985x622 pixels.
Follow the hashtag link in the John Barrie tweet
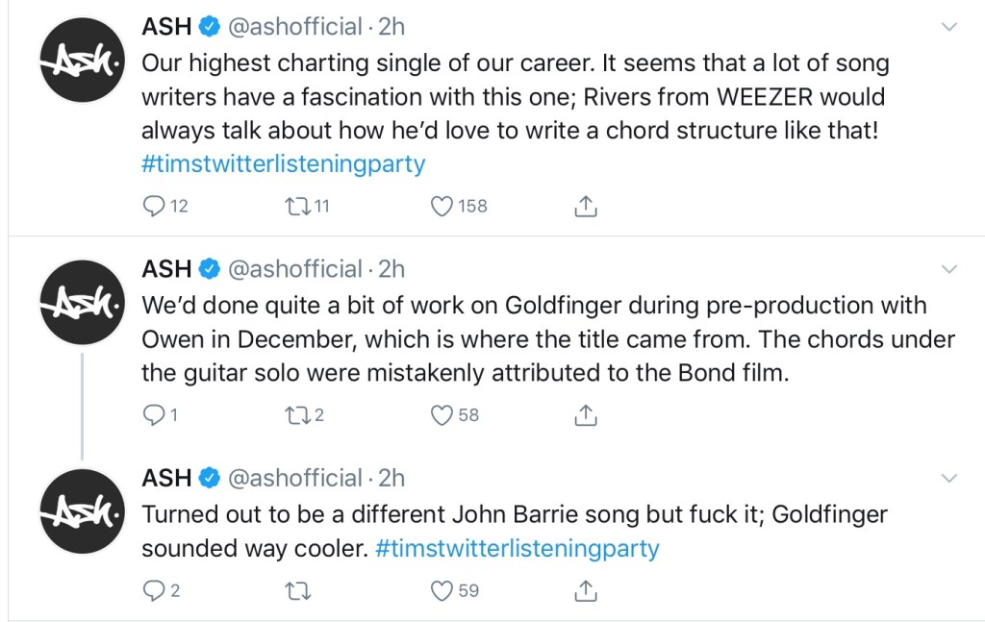[517, 549]
